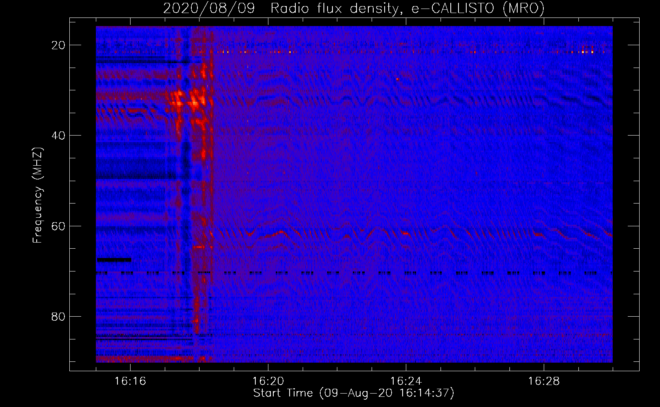Click the black horizontal bar near 67 MHz
The image size is (660, 407).
114,260
